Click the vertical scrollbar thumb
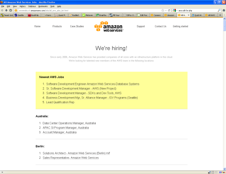The height and width of the screenshot is (174, 226). [x=224, y=25]
